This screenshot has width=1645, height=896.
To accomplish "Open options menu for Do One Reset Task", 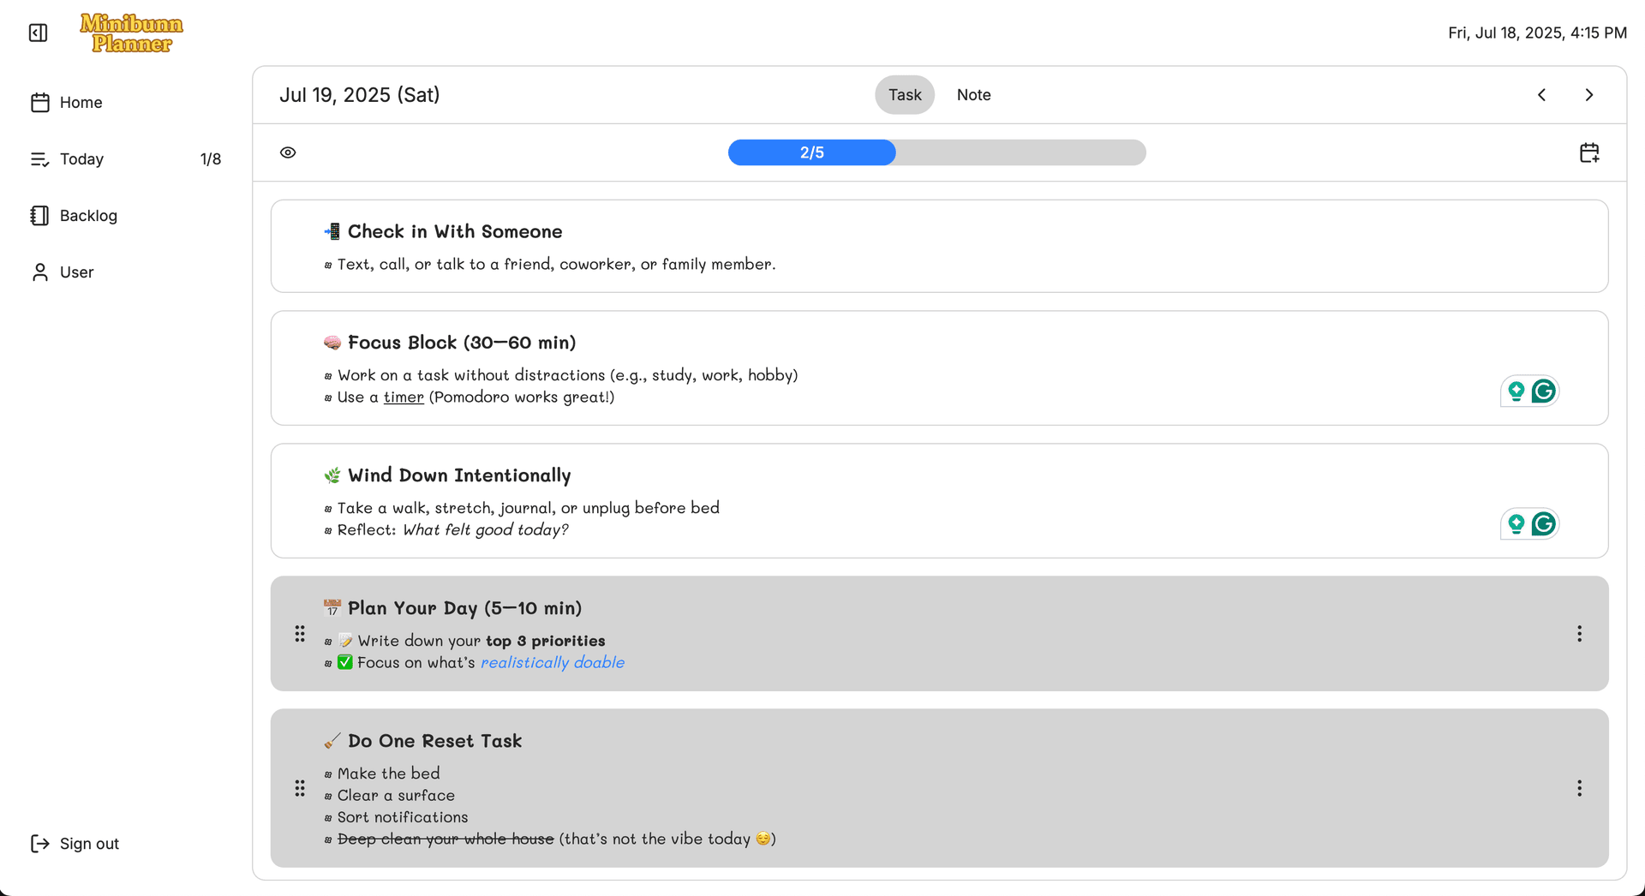I will pos(1579,788).
